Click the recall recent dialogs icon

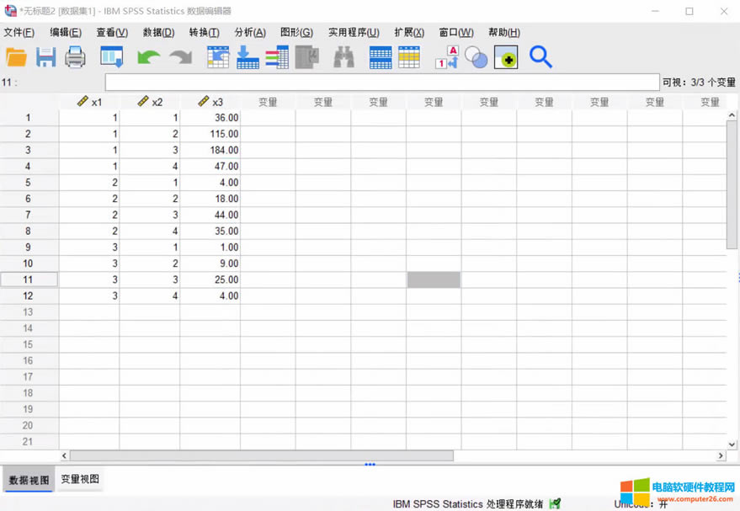click(x=112, y=57)
